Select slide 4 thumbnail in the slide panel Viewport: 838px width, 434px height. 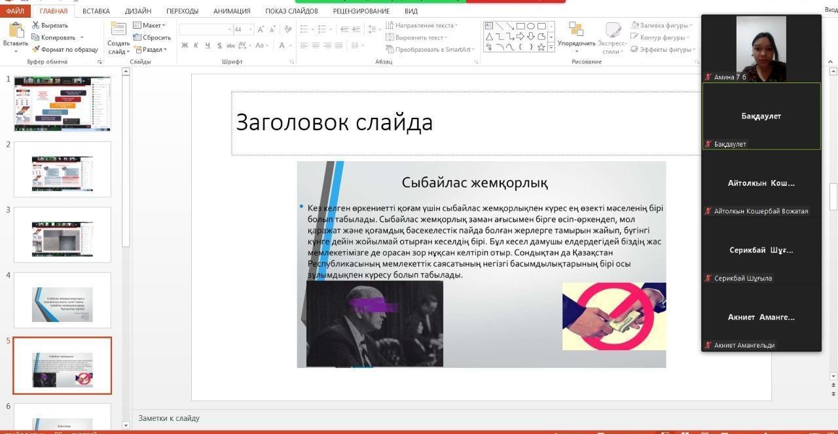62,300
